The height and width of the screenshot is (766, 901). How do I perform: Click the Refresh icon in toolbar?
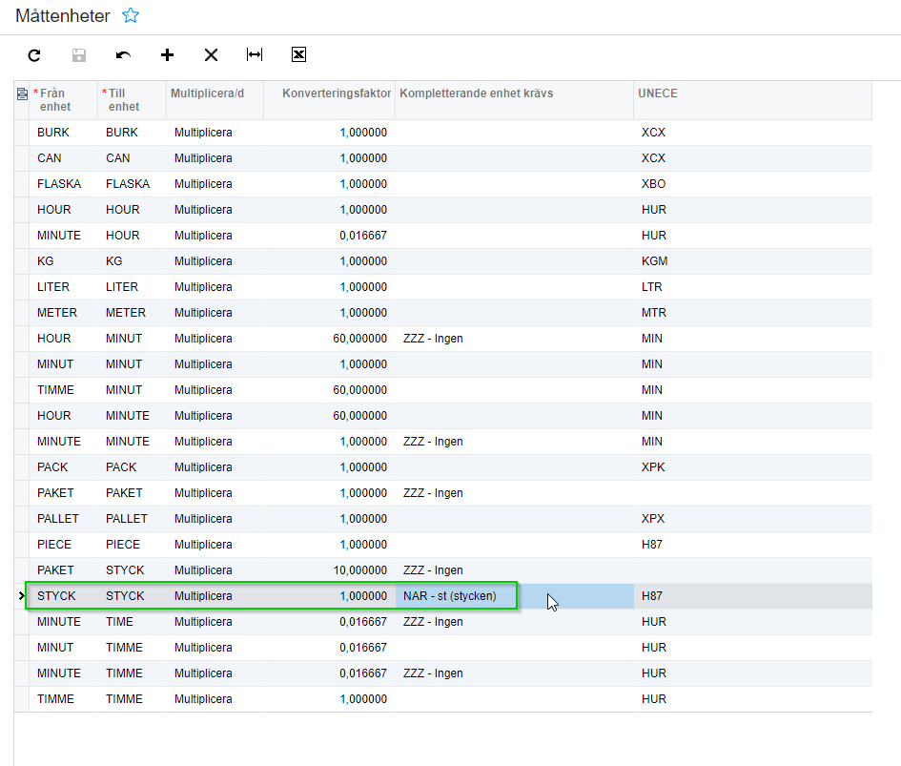point(34,55)
